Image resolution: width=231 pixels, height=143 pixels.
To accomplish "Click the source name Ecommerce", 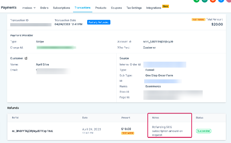I will 153,86.
